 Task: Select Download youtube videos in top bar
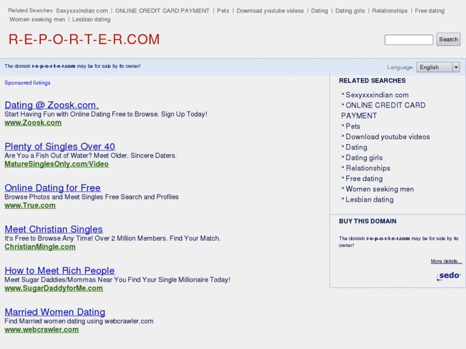[x=270, y=11]
